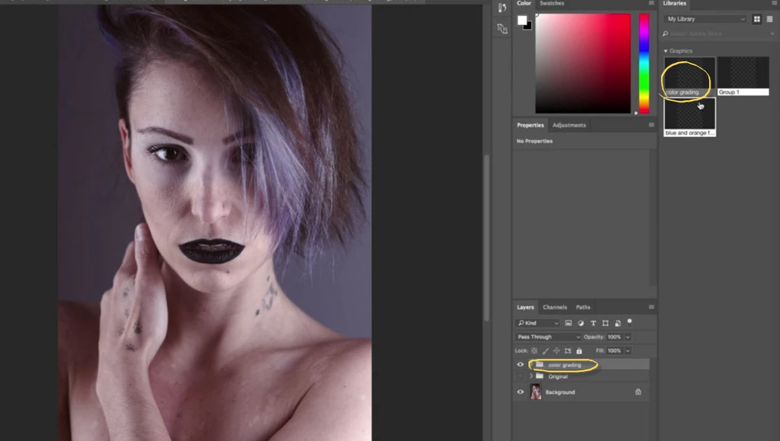Prevent artboard auto-nesting lock icon
780x441 pixels.
(x=568, y=351)
